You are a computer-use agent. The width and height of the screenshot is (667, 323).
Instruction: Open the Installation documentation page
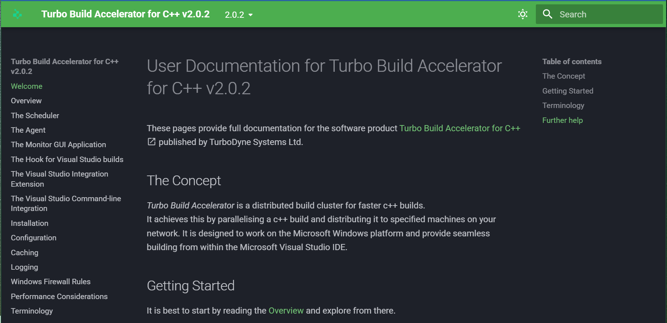(29, 223)
